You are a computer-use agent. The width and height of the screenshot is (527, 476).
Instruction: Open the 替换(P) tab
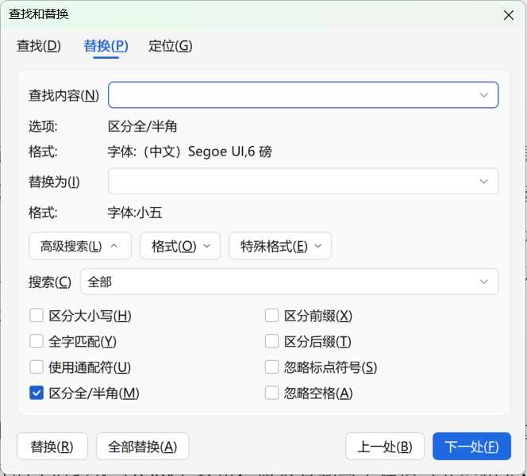(106, 46)
